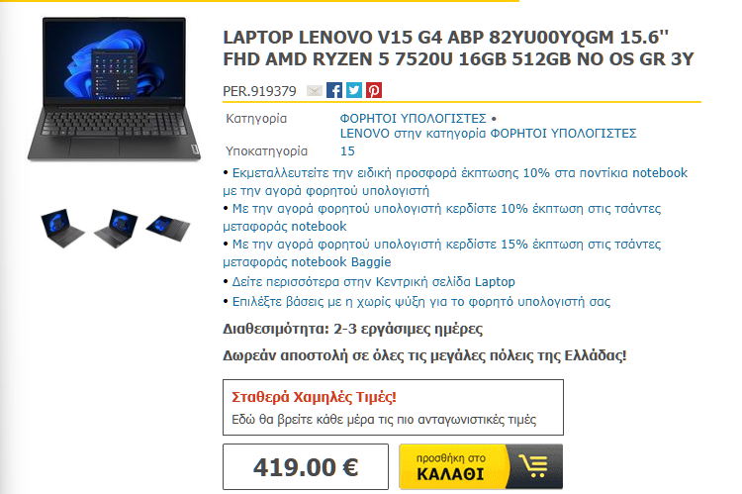Click the 419.00 € price box
The image size is (742, 494).
point(306,466)
